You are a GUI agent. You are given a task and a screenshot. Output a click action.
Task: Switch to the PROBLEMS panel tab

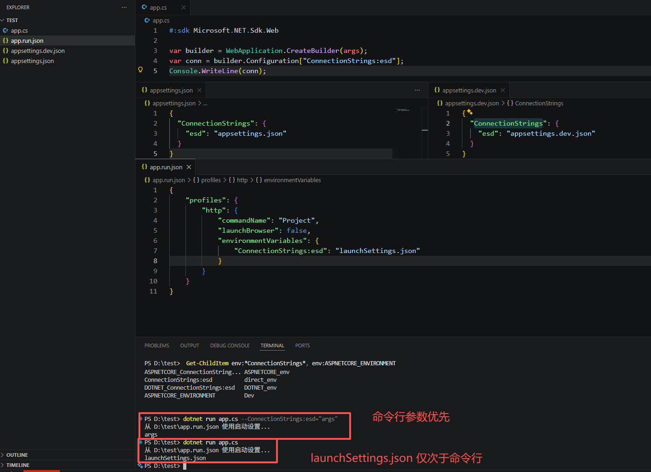(x=157, y=345)
